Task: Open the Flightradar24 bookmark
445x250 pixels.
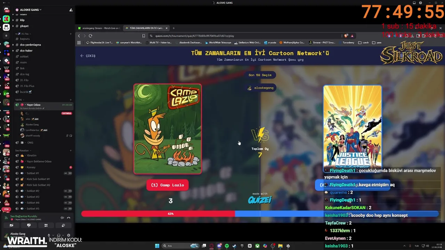Action: pyautogui.click(x=100, y=43)
